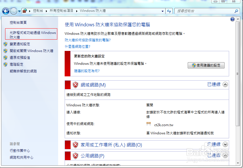Image resolution: width=243 pixels, height=168 pixels.
Task: Click shield icon beside 變更通知設定
Action: tap(5, 44)
